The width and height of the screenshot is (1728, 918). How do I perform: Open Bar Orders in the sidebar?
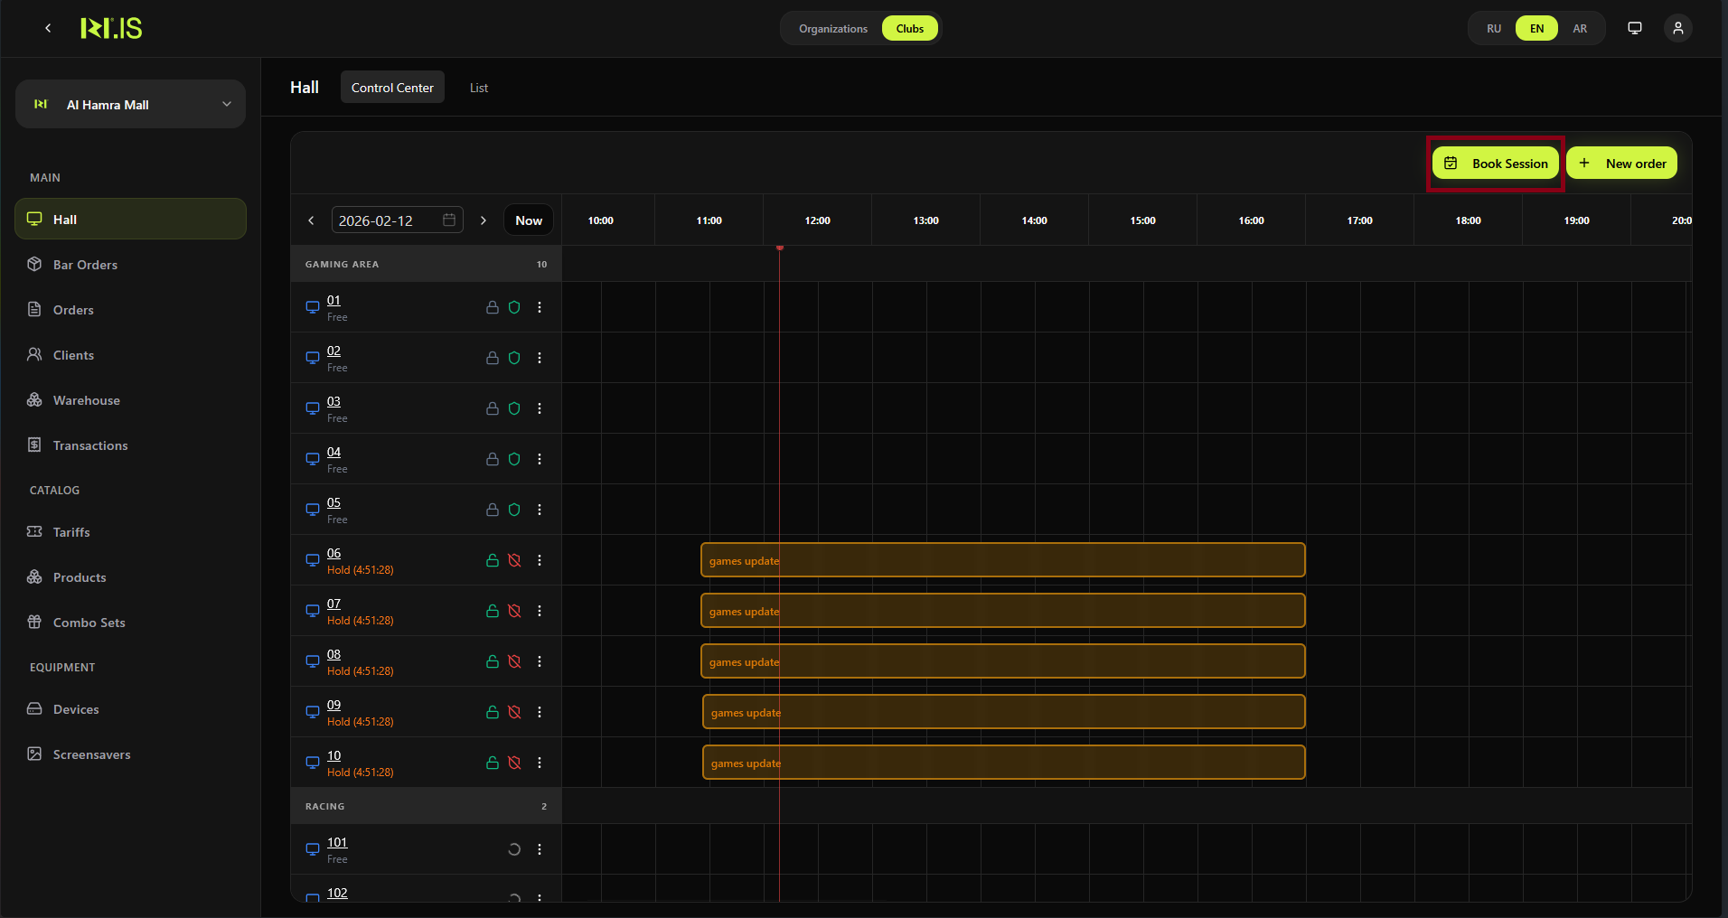[x=85, y=265]
